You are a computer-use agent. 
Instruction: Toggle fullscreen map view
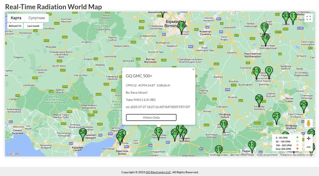pyautogui.click(x=308, y=18)
